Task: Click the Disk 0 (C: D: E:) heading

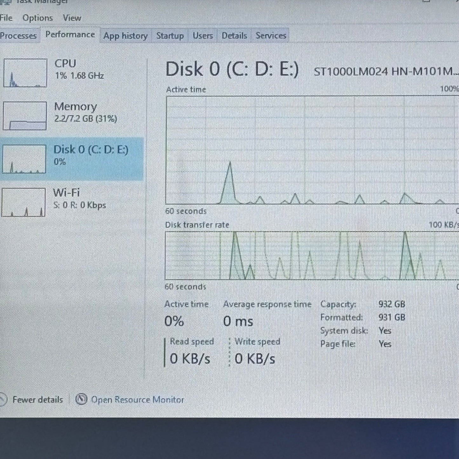Action: click(x=232, y=69)
